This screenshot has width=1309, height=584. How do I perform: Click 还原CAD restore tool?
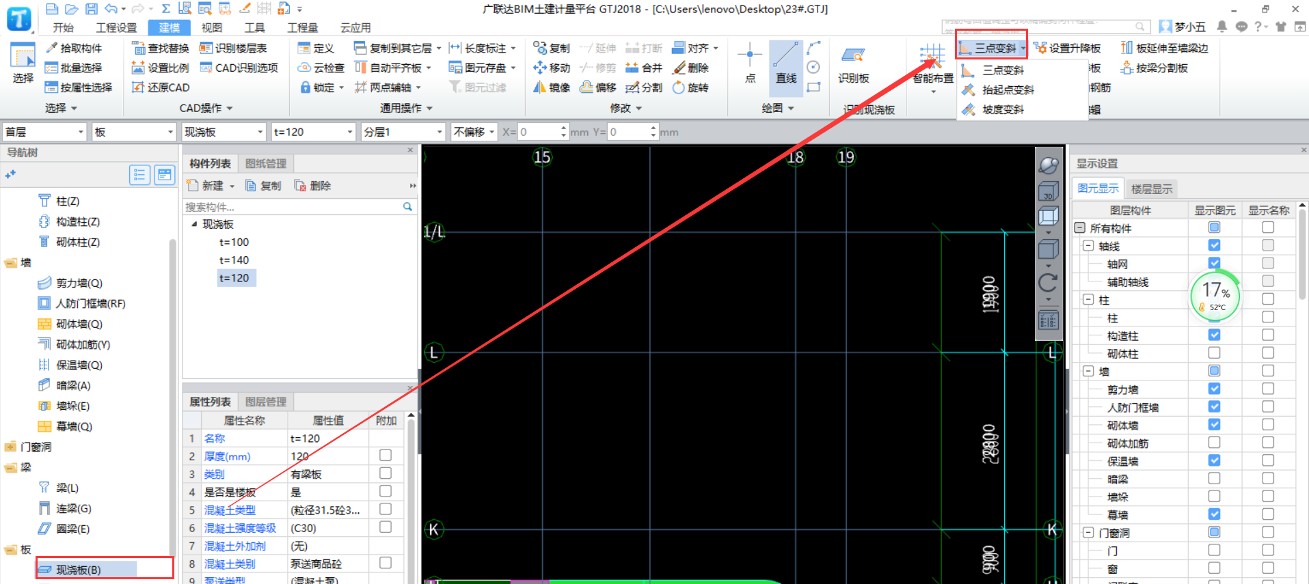(x=161, y=87)
